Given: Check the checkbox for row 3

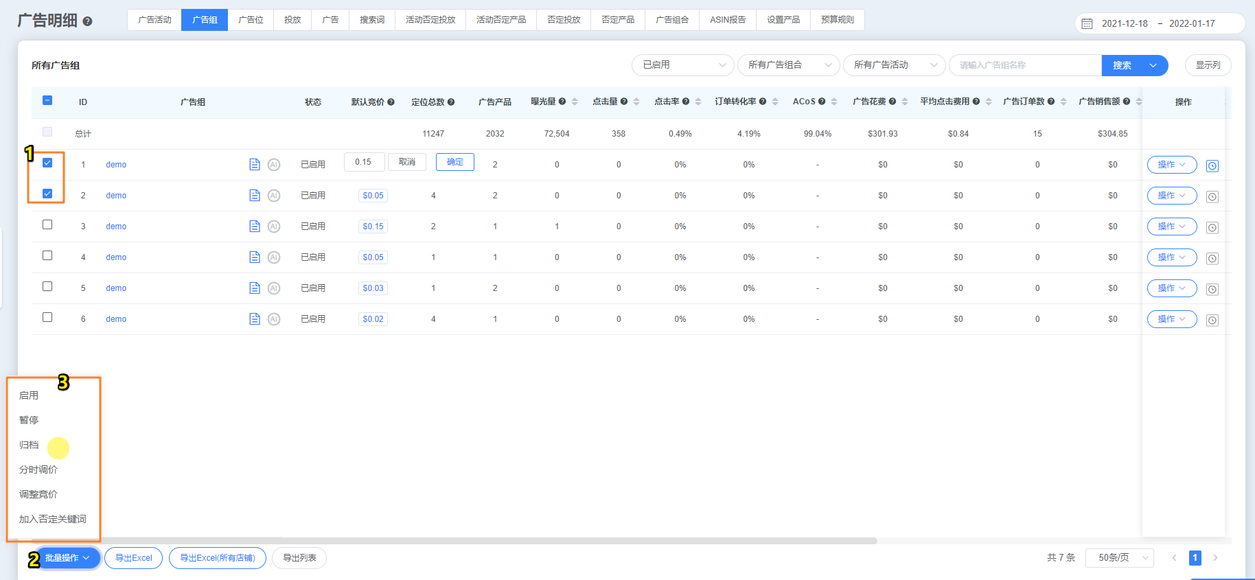Looking at the screenshot, I should 47,224.
